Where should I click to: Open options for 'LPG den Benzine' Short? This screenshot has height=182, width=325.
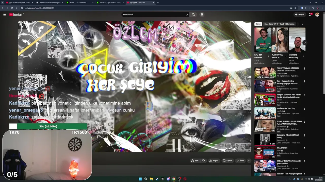(269, 56)
